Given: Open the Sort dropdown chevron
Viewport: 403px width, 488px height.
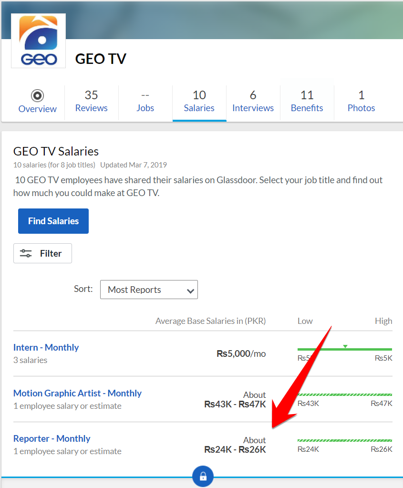Looking at the screenshot, I should pyautogui.click(x=190, y=291).
